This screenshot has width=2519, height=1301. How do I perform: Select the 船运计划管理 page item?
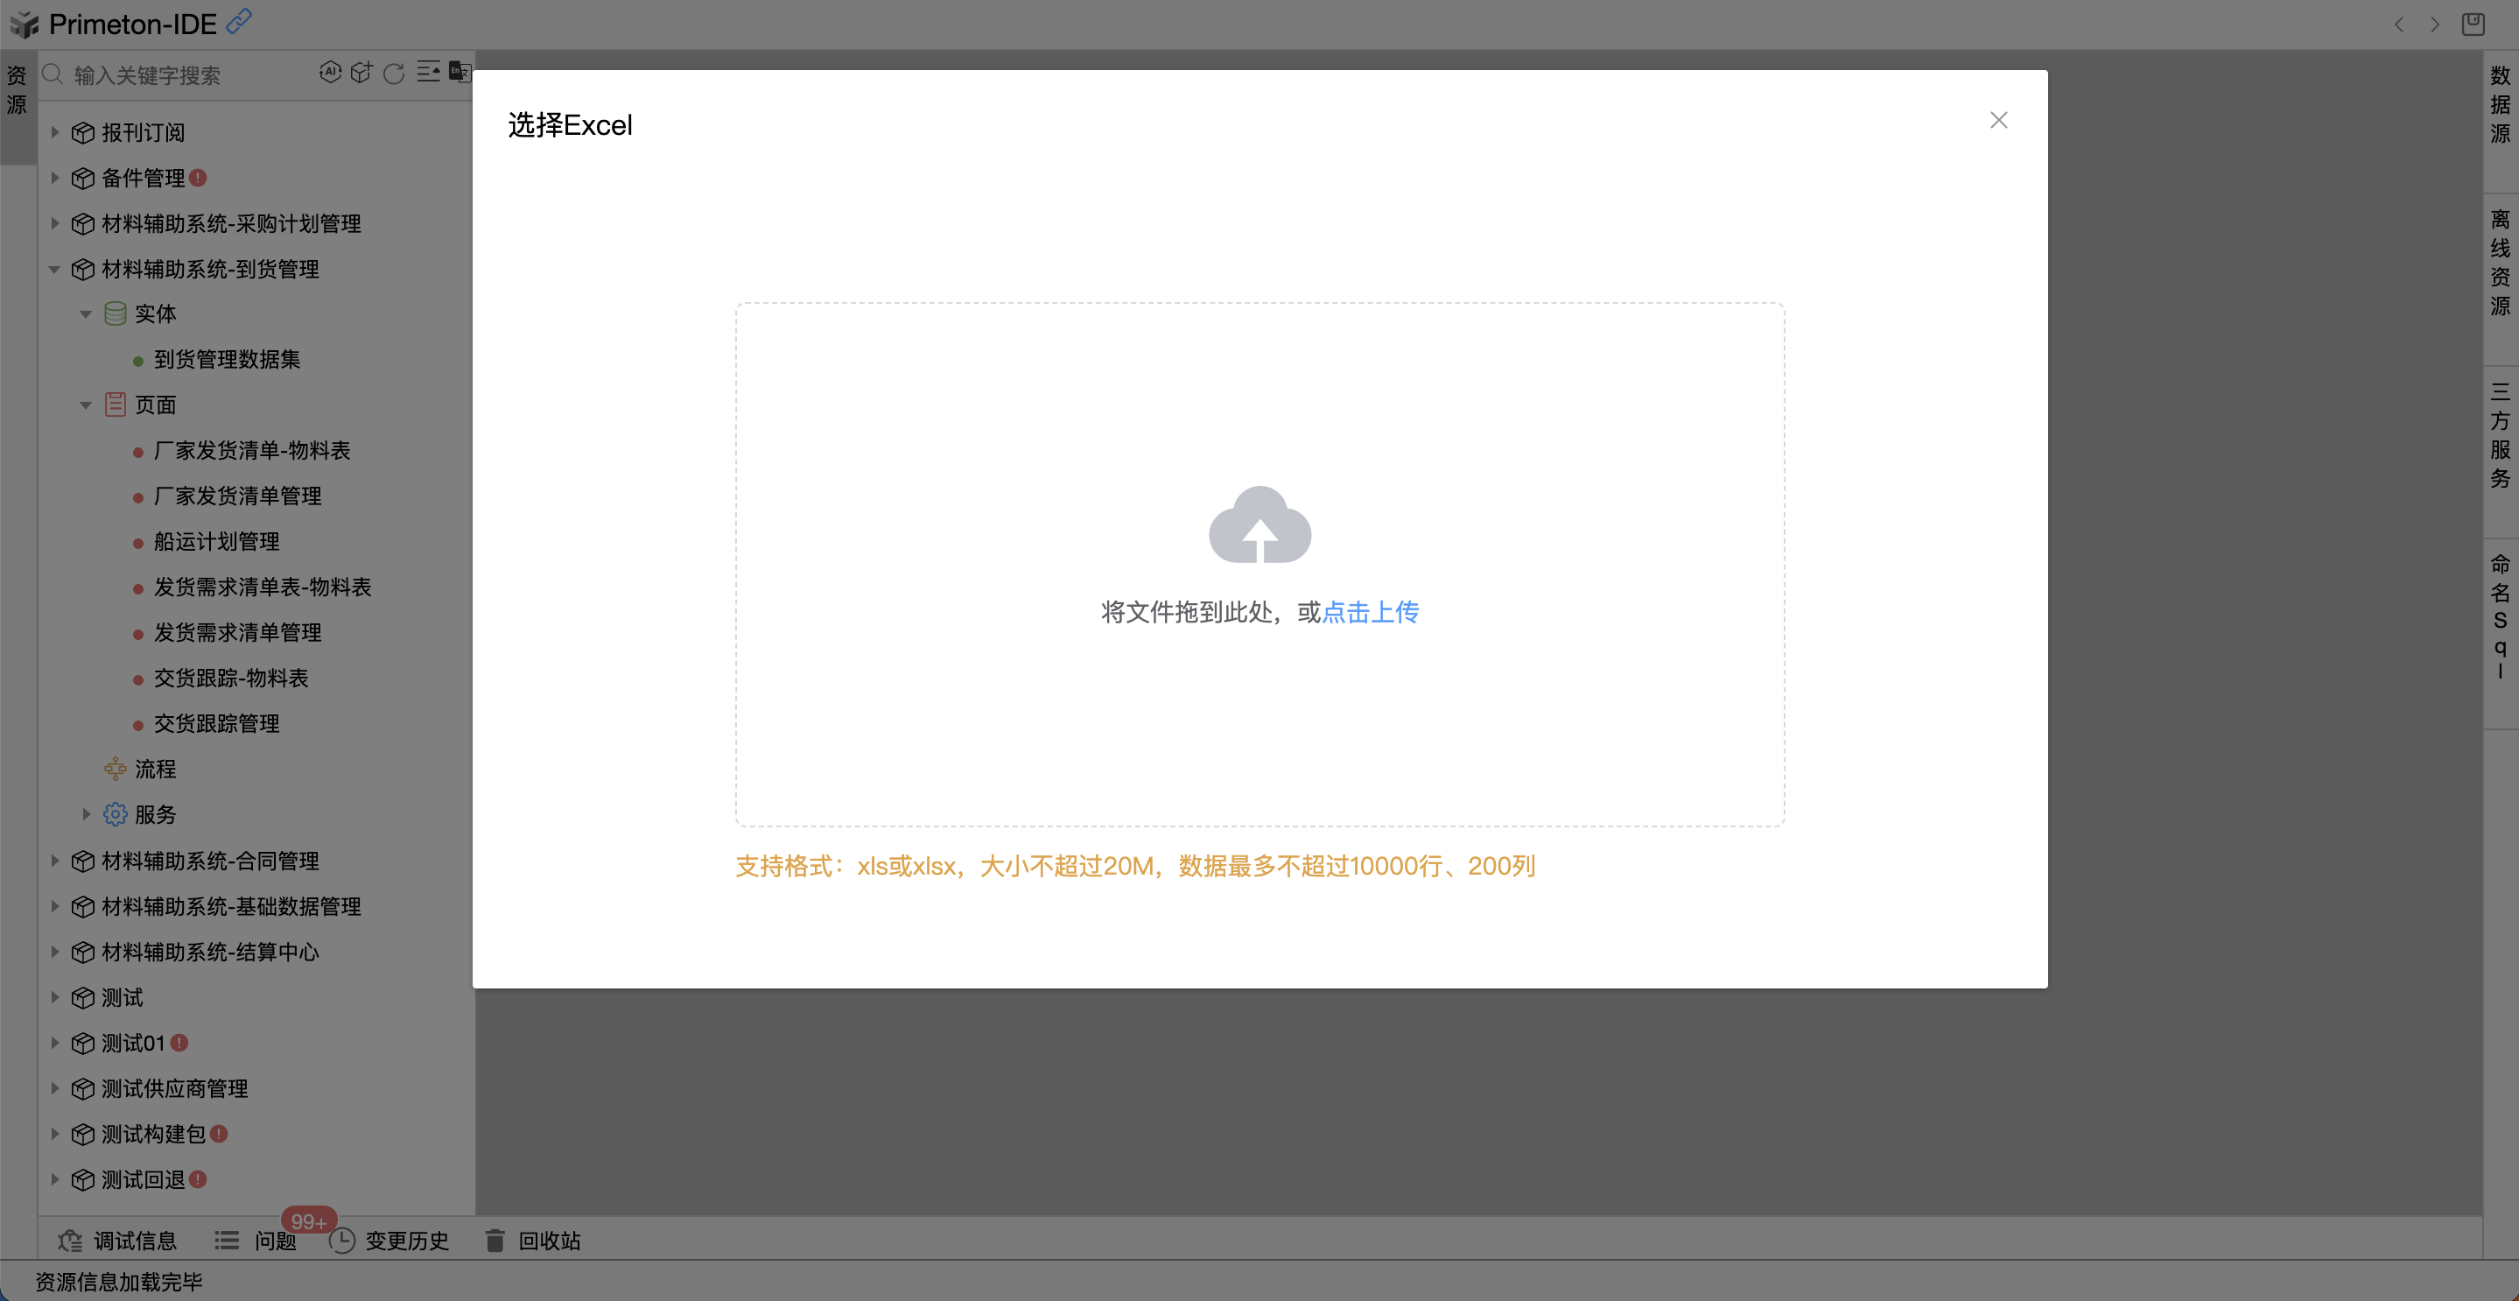click(x=216, y=541)
